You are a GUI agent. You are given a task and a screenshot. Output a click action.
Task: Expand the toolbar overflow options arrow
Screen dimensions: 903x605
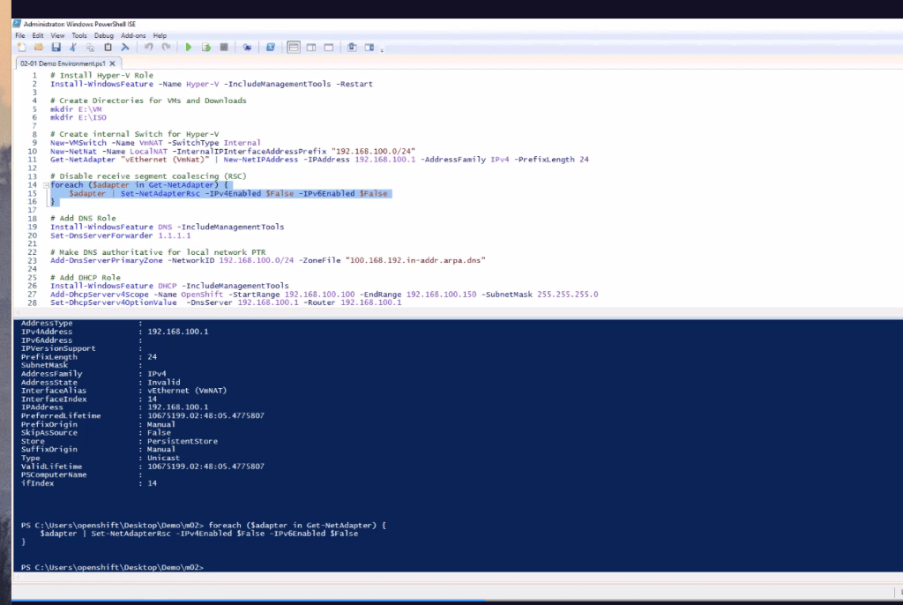[x=382, y=49]
